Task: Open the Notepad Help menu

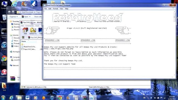Action: (x=67, y=9)
